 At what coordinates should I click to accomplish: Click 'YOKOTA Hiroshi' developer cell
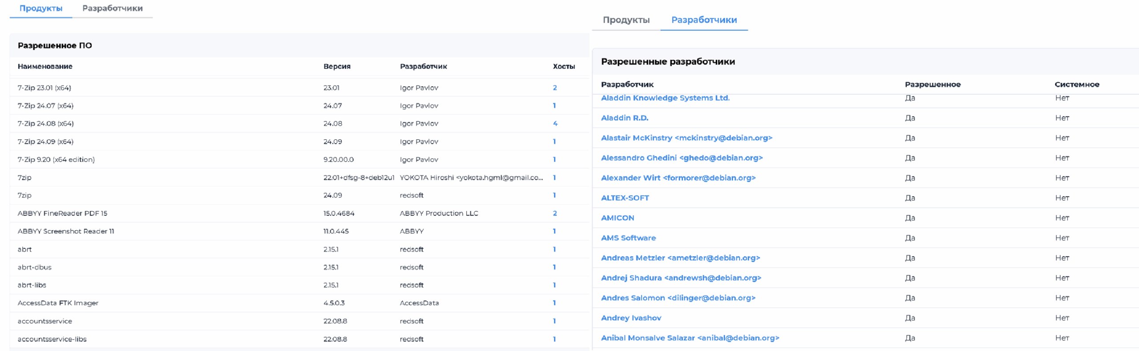[471, 178]
